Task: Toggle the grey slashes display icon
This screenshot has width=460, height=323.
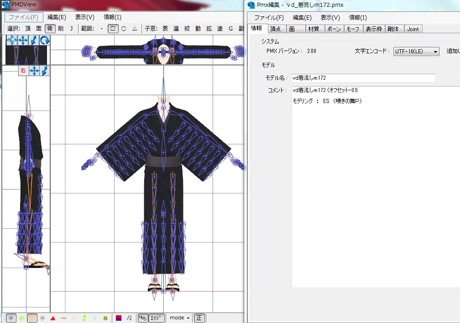Action: click(x=63, y=318)
